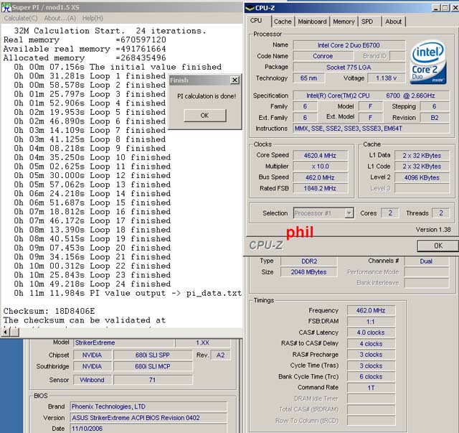459x433 pixels.
Task: Click the Voltage value 1.138 v
Action: [387, 78]
